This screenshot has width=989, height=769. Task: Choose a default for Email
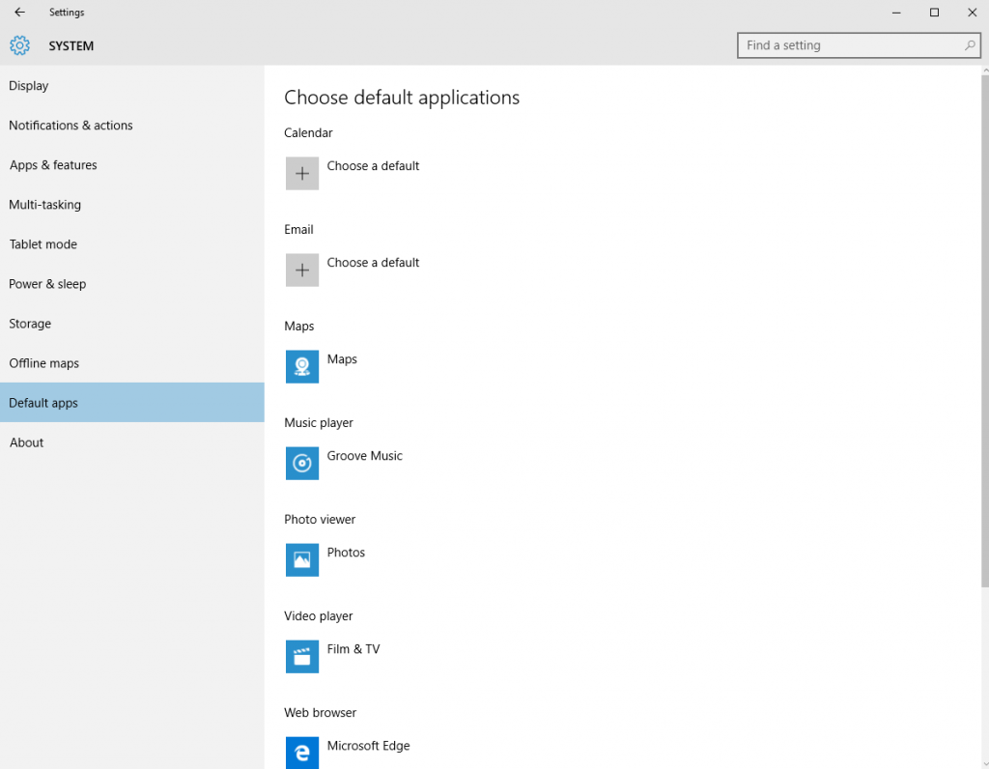[x=373, y=263]
